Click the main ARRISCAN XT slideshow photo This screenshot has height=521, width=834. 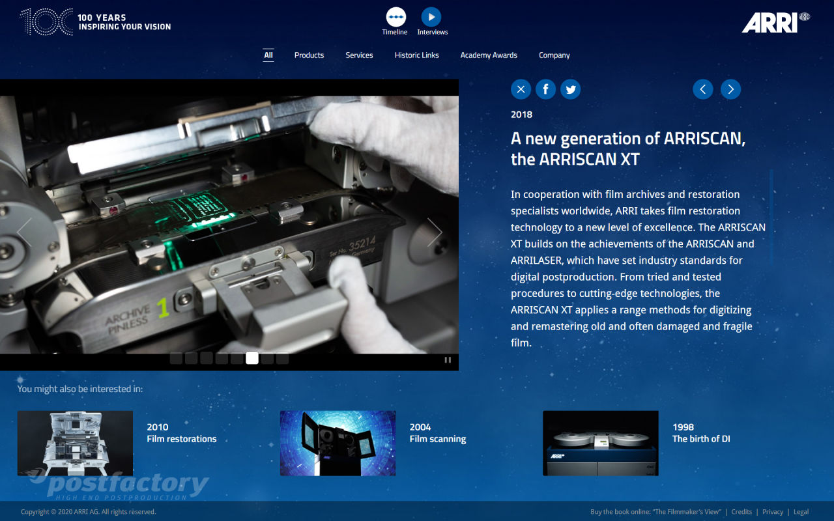tap(229, 225)
